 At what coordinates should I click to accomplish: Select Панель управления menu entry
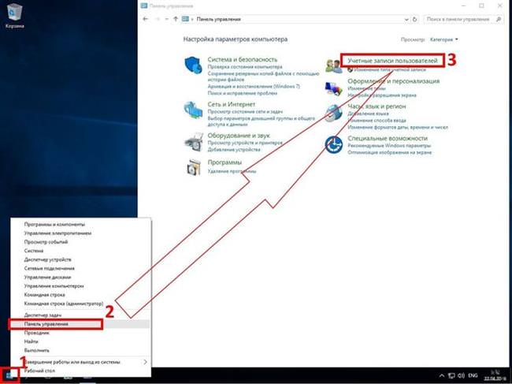click(46, 324)
